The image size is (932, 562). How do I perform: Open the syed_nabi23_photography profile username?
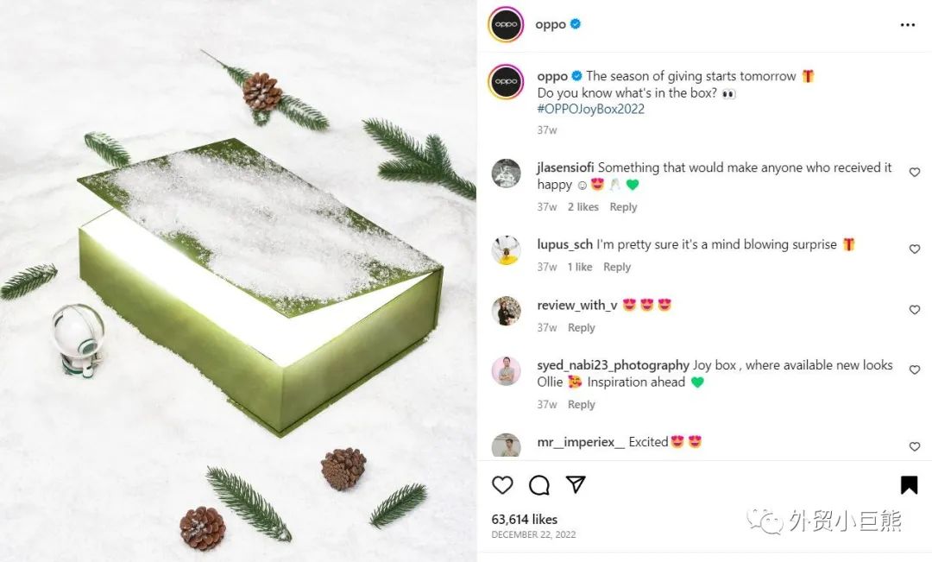click(x=613, y=365)
